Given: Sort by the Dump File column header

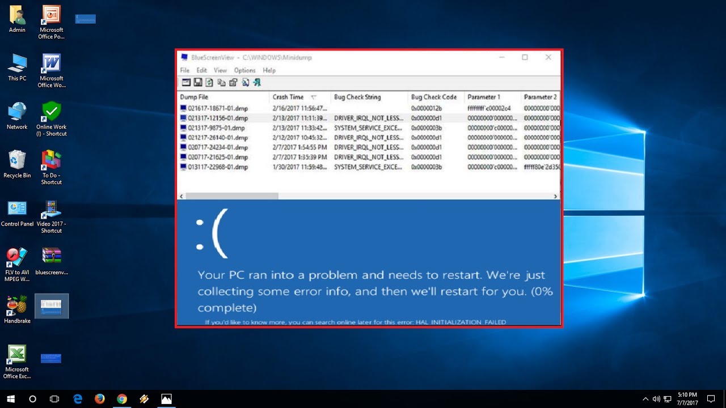Looking at the screenshot, I should (223, 97).
